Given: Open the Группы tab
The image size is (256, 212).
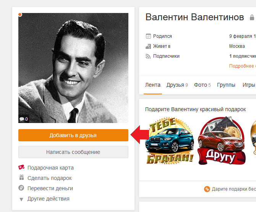Looking at the screenshot, I should point(226,85).
